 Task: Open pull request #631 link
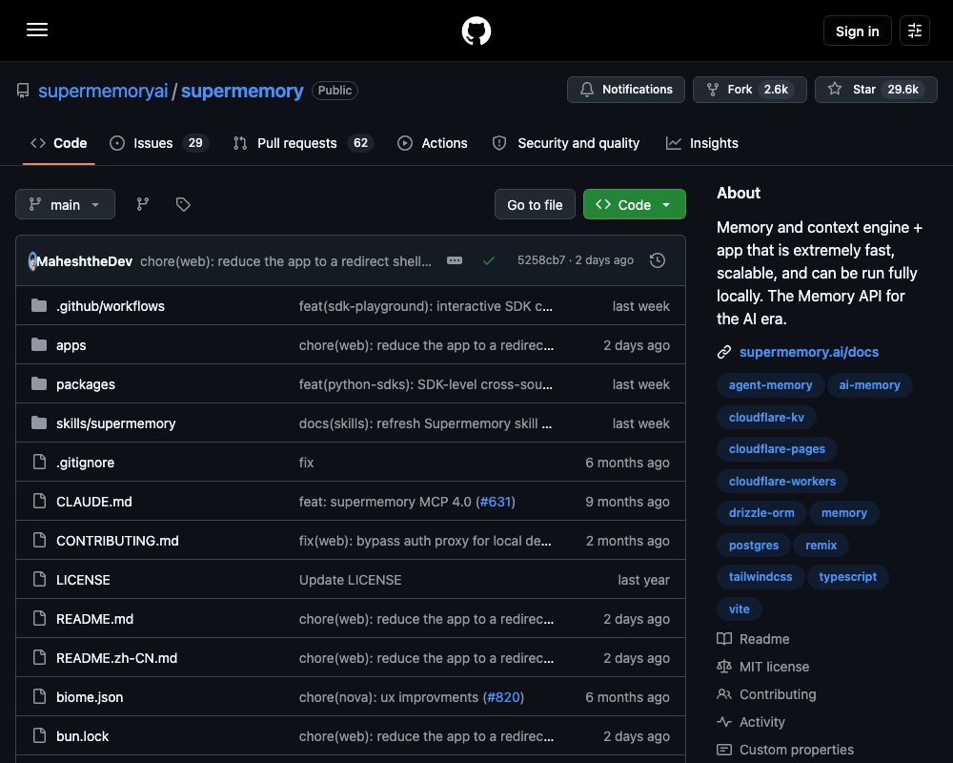(x=496, y=502)
